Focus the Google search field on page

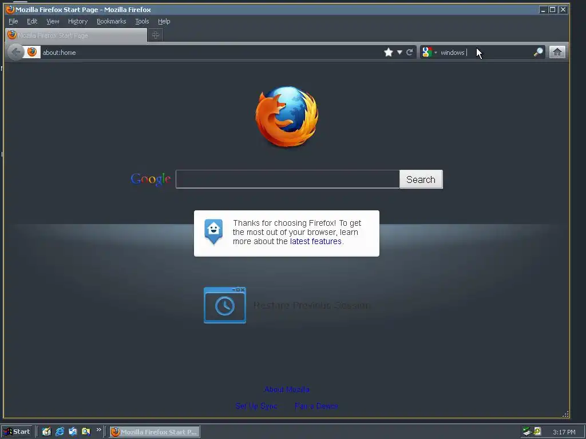(x=288, y=179)
